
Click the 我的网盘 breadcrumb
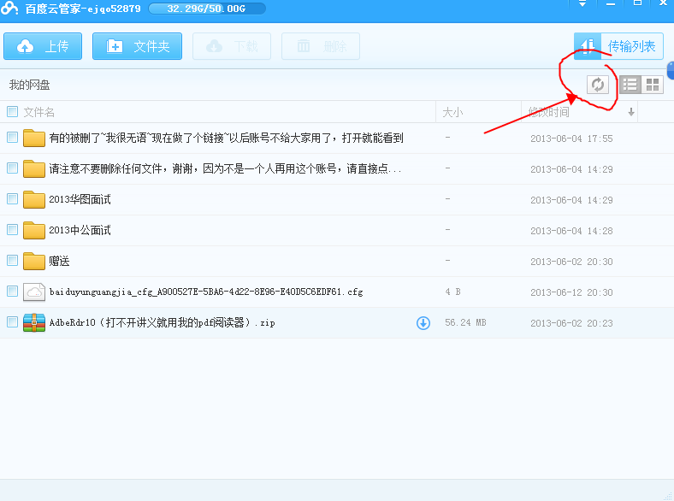coord(30,85)
